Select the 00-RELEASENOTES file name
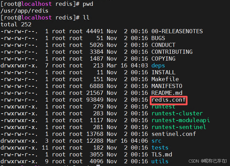Image resolution: width=230 pixels, height=166 pixels. click(177, 31)
